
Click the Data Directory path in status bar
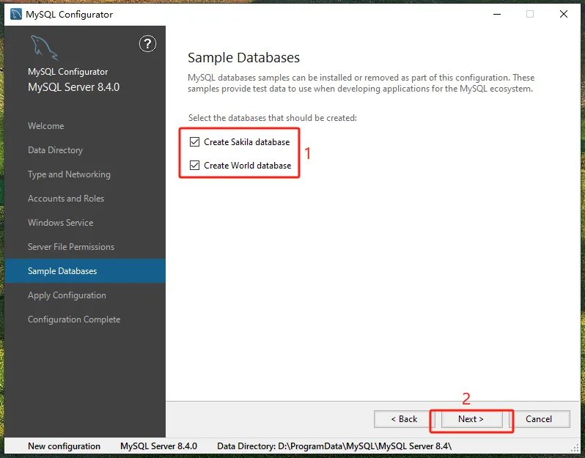(334, 446)
